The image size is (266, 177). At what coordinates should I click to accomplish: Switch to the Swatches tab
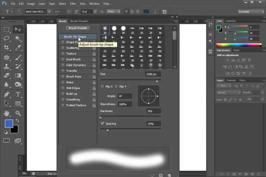click(x=230, y=21)
